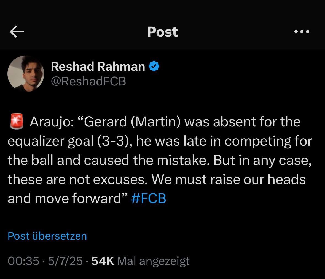Tap the 5/7/25 post date
Screen dimensions: 325x279
click(x=65, y=261)
